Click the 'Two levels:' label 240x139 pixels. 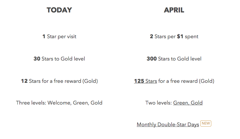[159, 103]
